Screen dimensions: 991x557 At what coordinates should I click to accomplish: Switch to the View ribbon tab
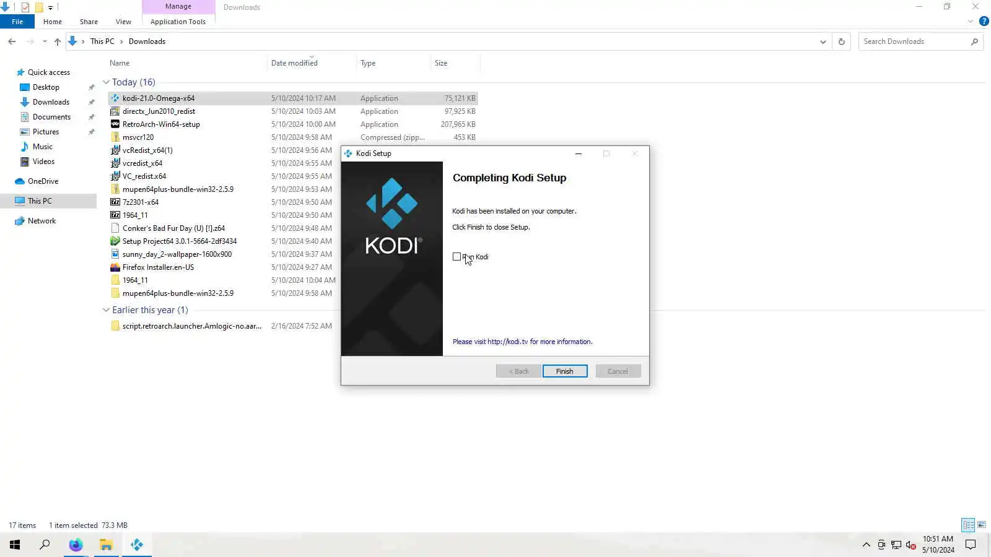pyautogui.click(x=123, y=22)
